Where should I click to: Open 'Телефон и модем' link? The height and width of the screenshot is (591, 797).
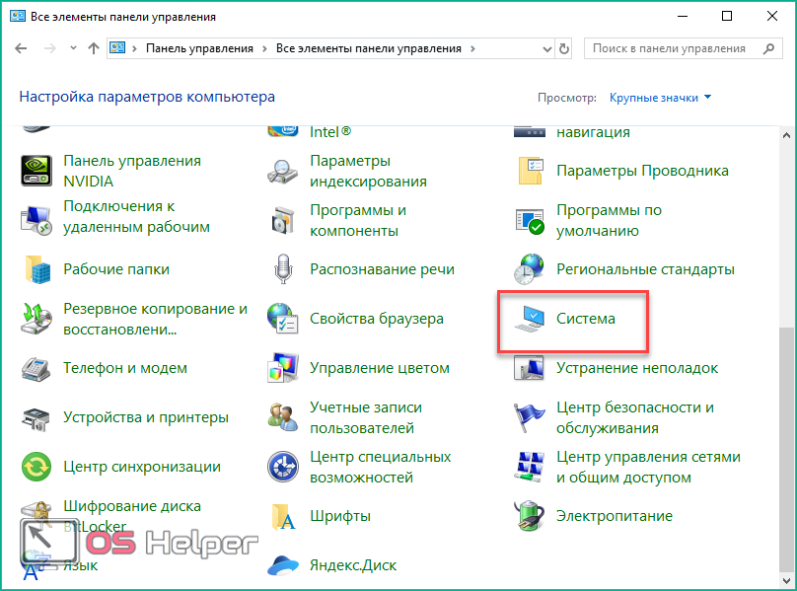click(125, 368)
